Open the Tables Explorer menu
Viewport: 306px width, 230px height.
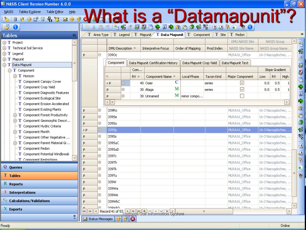30,12
